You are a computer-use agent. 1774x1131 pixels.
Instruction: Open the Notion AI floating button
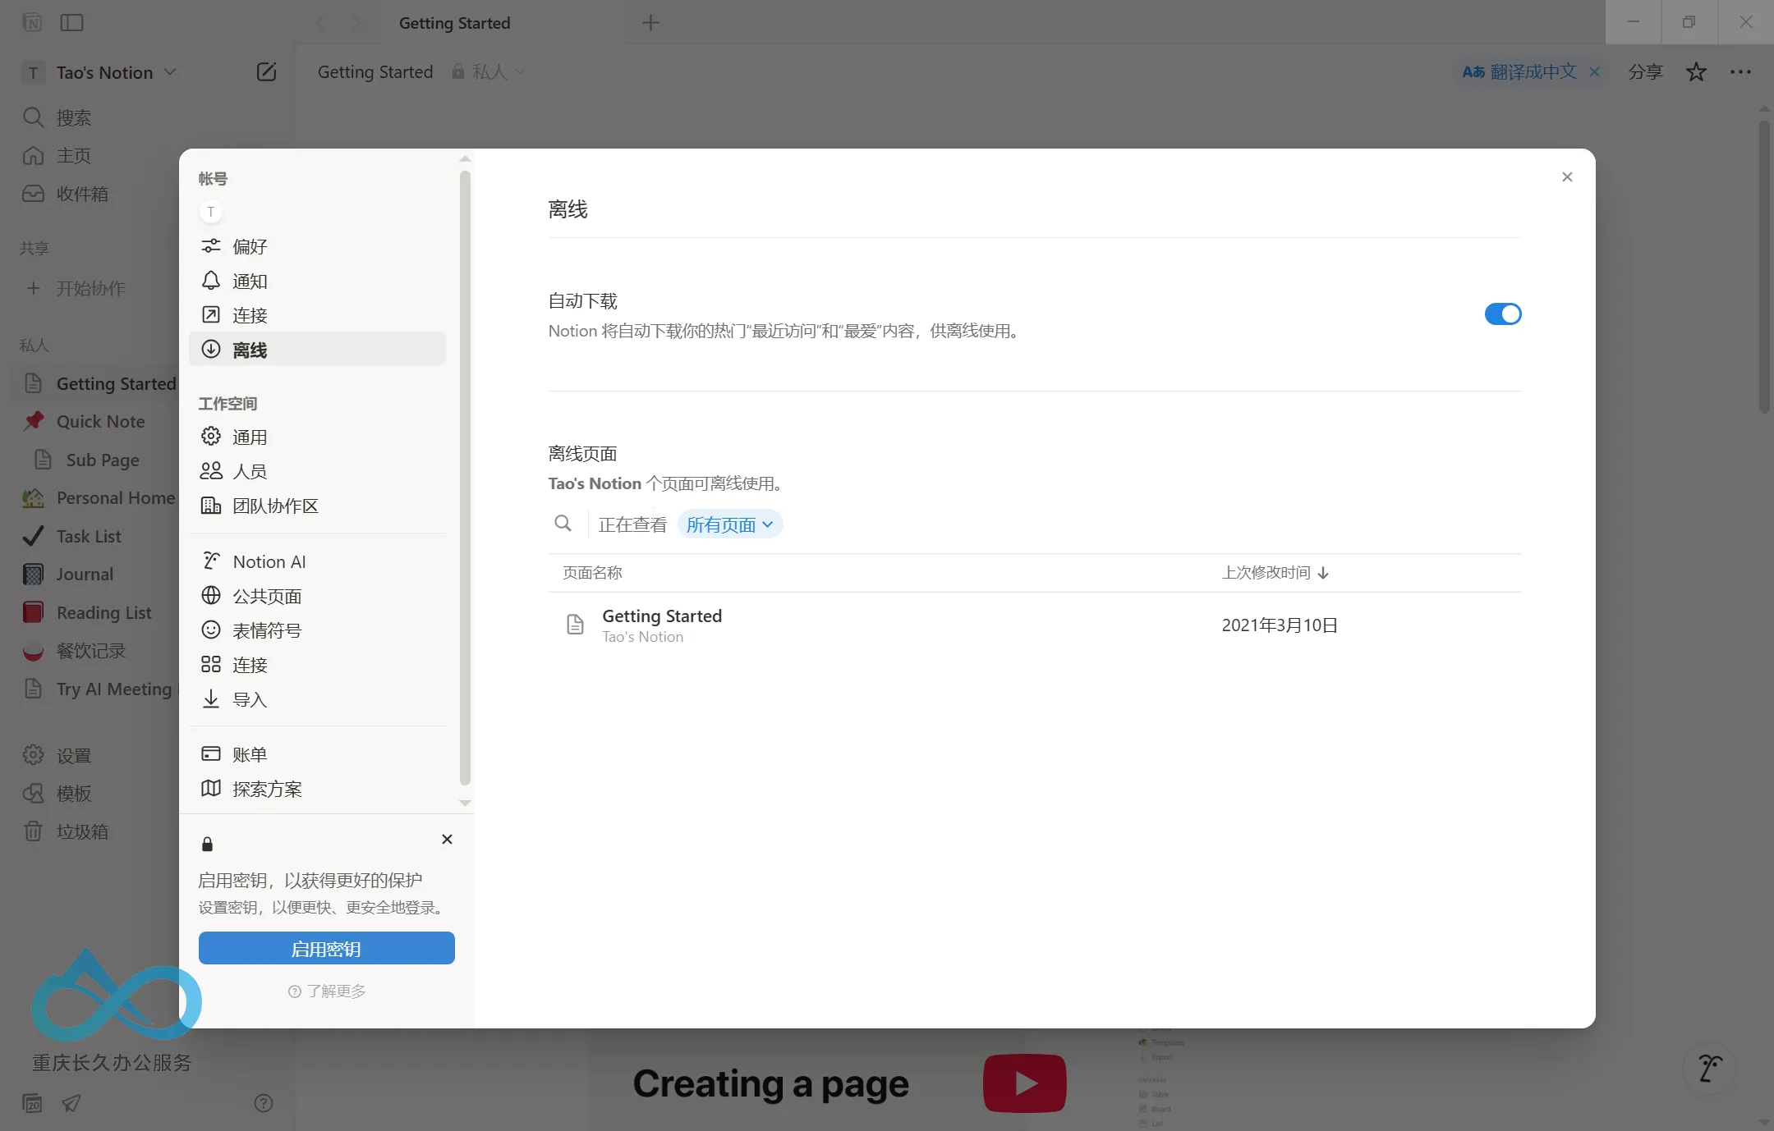tap(1710, 1069)
